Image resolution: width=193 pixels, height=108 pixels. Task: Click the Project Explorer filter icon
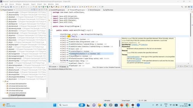click(x=36, y=10)
